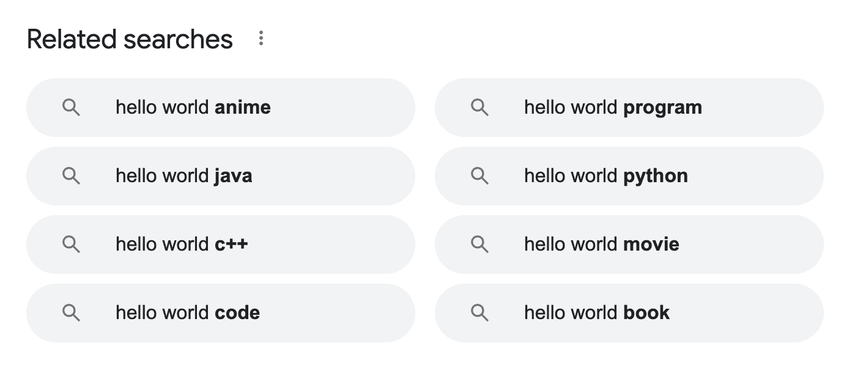This screenshot has width=844, height=379.
Task: Click the bold word python in suggestion
Action: click(656, 177)
